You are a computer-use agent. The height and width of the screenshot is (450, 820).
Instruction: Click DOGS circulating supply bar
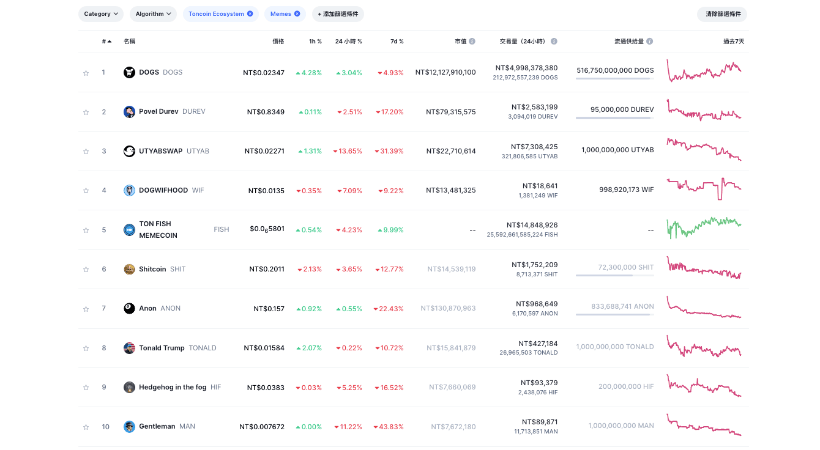(614, 78)
